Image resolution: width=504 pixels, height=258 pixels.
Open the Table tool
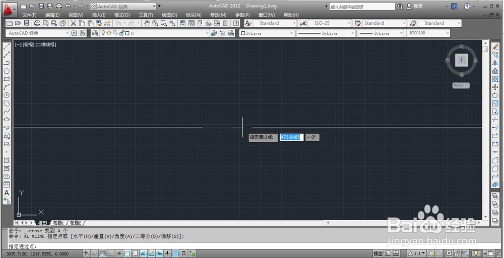tap(7, 185)
